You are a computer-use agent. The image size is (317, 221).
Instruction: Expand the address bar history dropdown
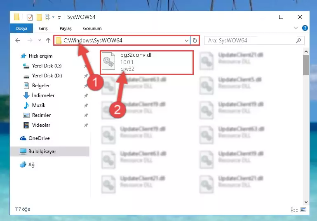point(187,41)
